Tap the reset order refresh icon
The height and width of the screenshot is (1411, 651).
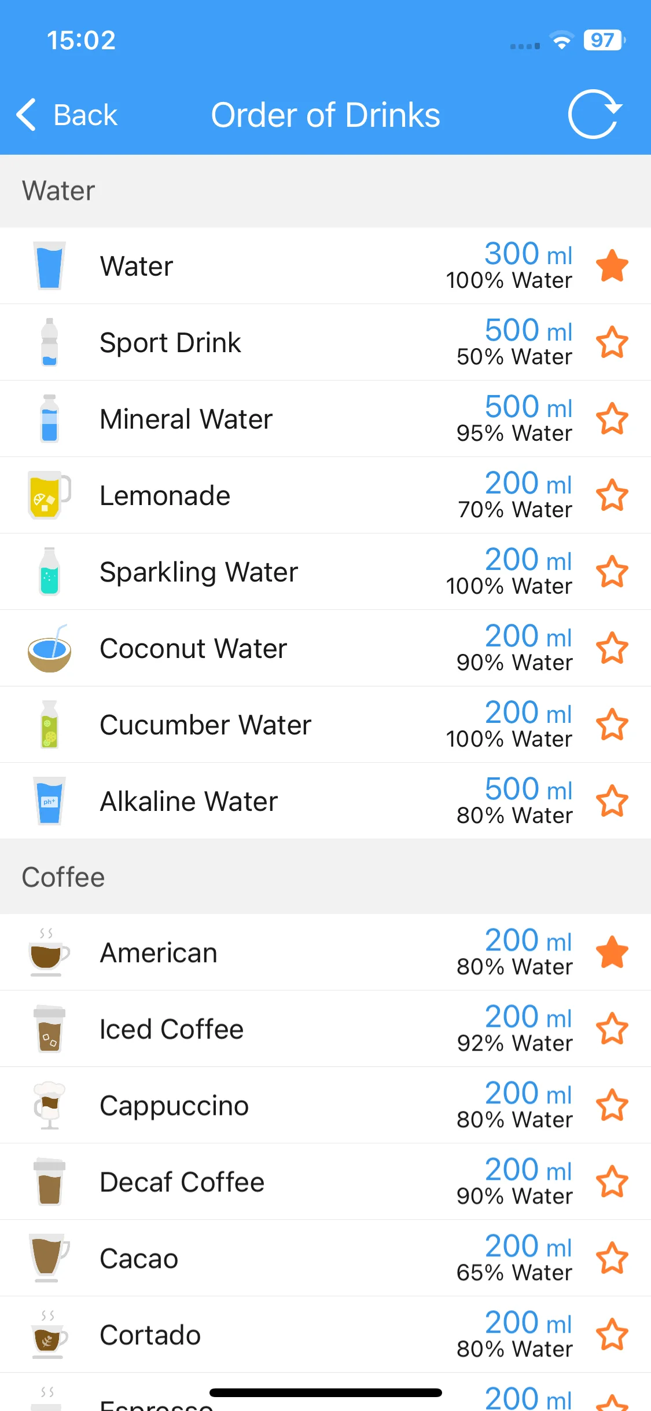[594, 114]
